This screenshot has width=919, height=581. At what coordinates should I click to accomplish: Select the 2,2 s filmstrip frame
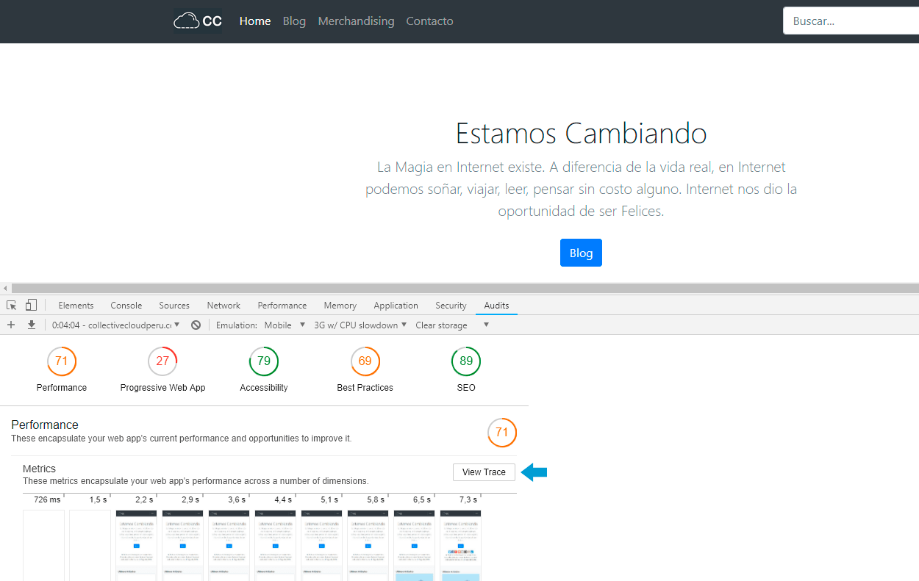[136, 545]
